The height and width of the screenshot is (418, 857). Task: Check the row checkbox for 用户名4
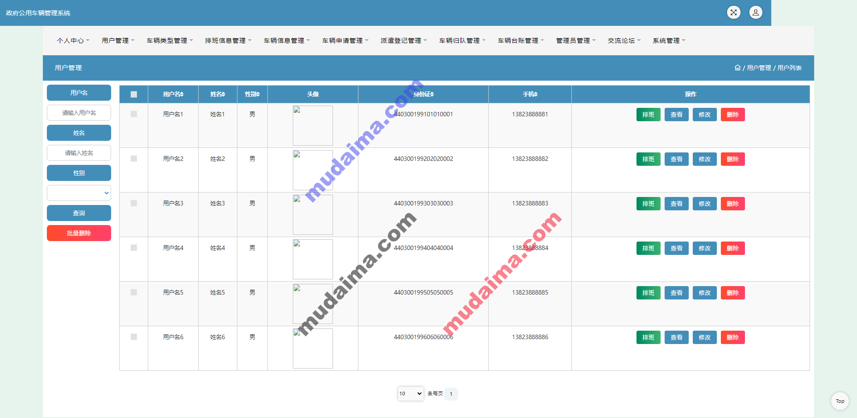tap(134, 248)
